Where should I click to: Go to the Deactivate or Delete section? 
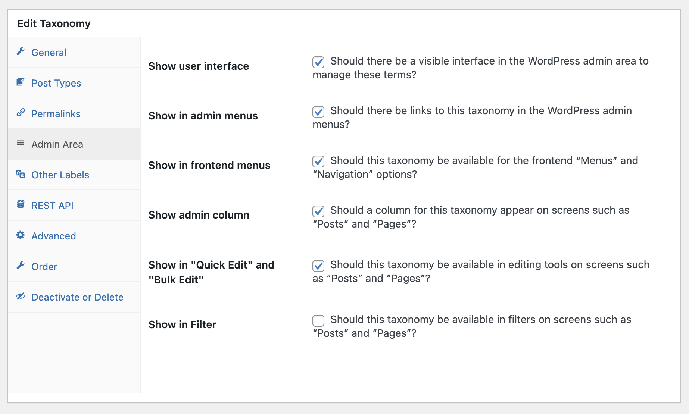point(77,297)
